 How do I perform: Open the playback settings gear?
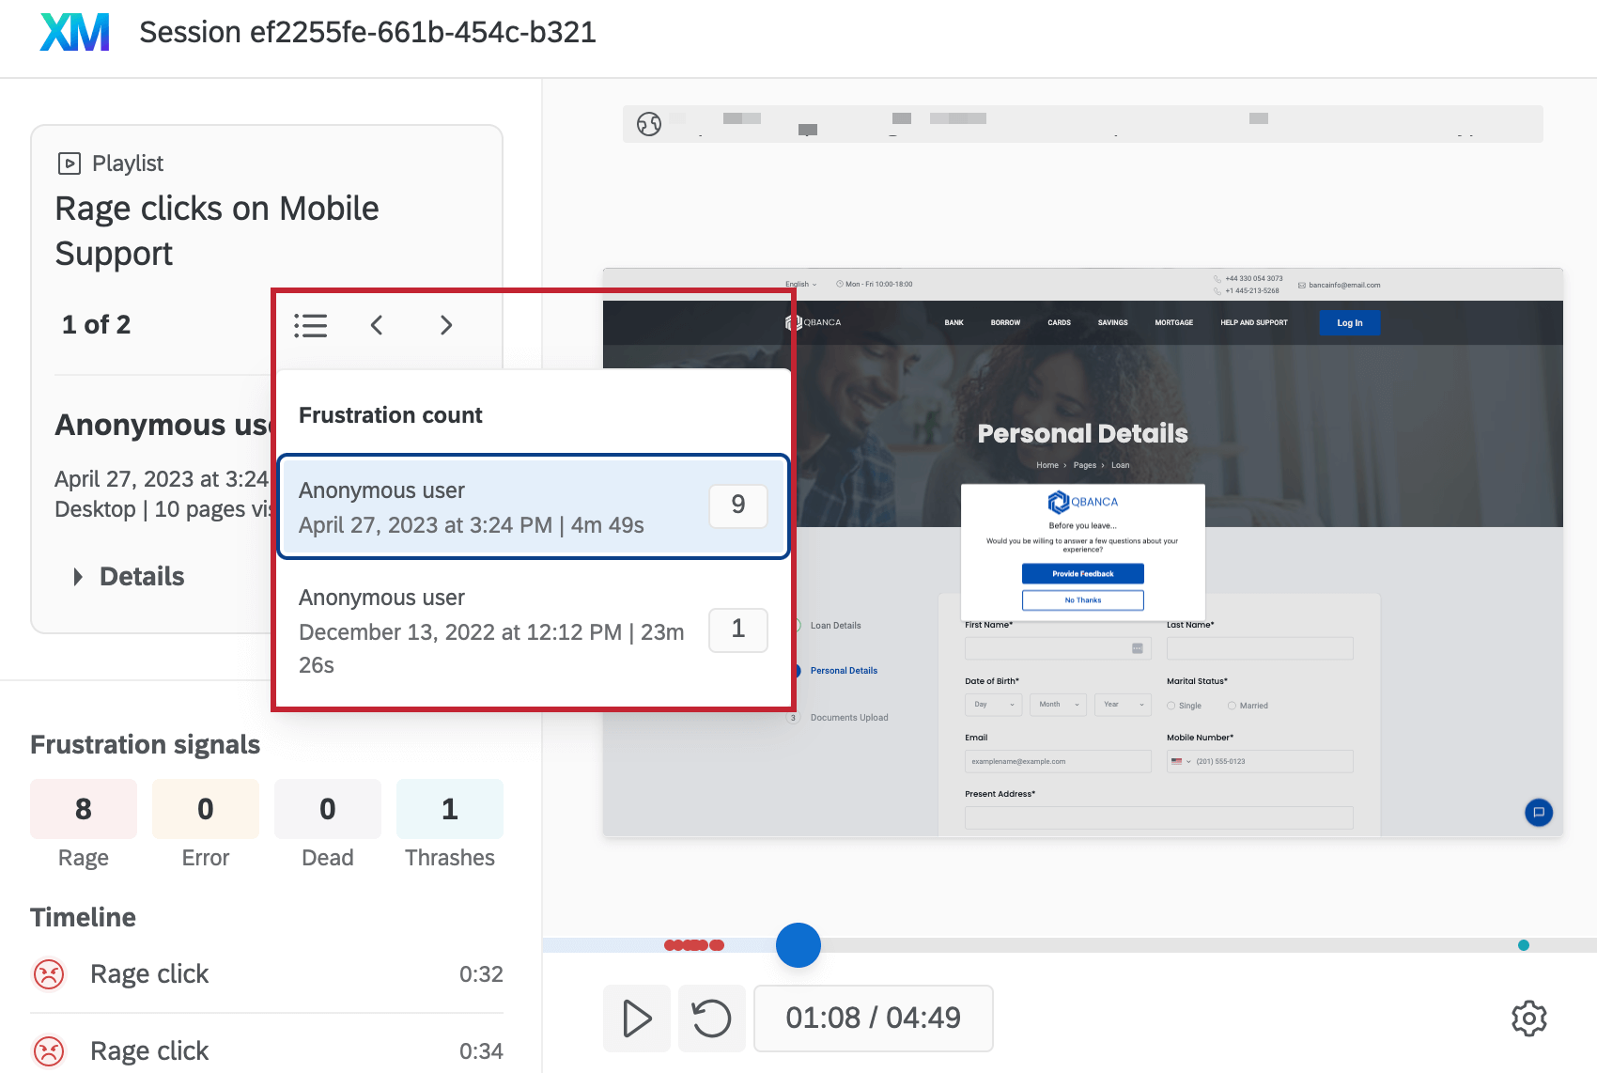click(x=1529, y=1018)
